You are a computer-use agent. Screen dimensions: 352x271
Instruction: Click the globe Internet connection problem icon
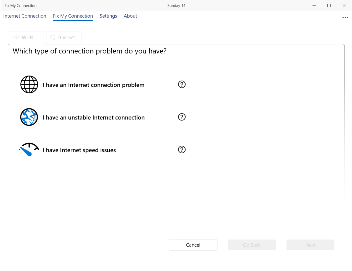coord(29,85)
